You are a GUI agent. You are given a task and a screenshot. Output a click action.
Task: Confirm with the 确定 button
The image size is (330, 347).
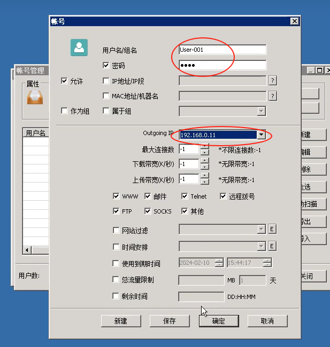pos(219,321)
